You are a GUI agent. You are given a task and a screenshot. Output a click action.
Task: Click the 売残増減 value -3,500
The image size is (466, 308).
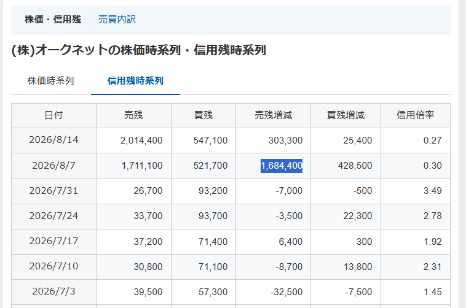point(289,216)
